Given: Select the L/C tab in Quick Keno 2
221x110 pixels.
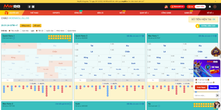Looking at the screenshot, I should coord(92,80).
